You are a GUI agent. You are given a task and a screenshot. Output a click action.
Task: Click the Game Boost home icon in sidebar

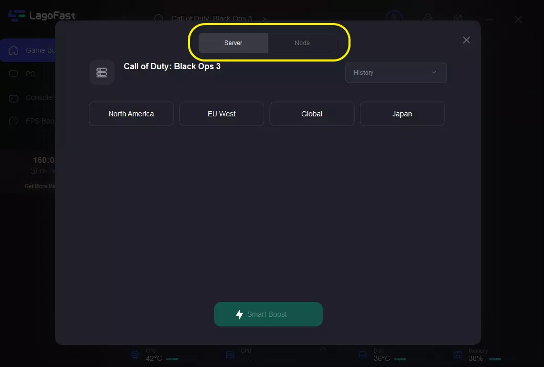(x=14, y=50)
